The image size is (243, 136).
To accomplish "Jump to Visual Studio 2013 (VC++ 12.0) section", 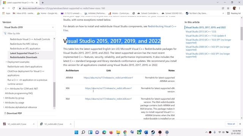I will click(x=201, y=32).
